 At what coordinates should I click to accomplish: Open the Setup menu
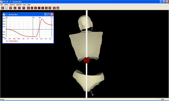(6, 4)
